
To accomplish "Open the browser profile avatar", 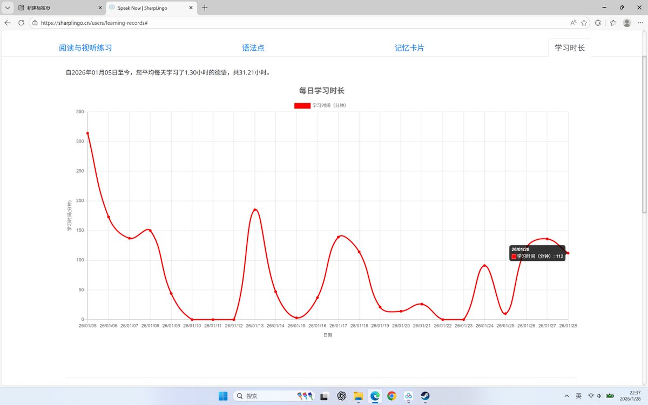I will click(627, 23).
